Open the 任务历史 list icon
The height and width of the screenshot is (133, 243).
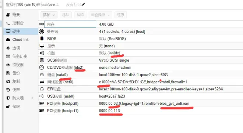[x=8, y=56]
